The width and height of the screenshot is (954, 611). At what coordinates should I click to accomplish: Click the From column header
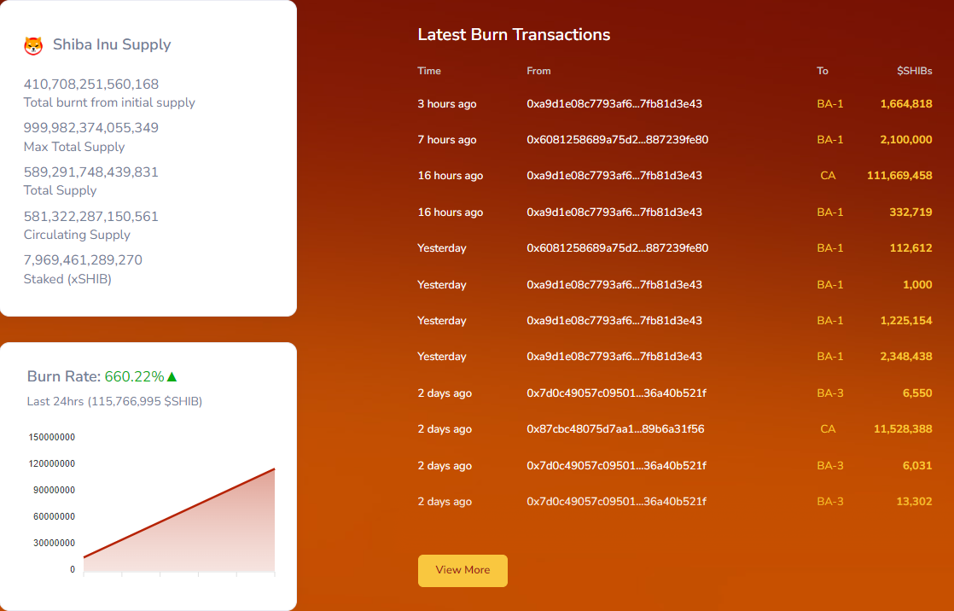[x=538, y=71]
